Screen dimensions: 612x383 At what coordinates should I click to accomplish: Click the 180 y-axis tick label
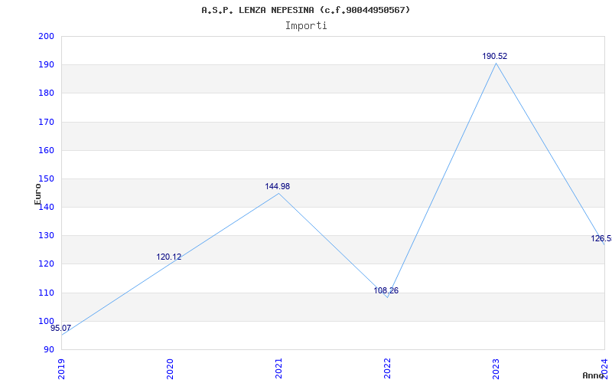[46, 93]
